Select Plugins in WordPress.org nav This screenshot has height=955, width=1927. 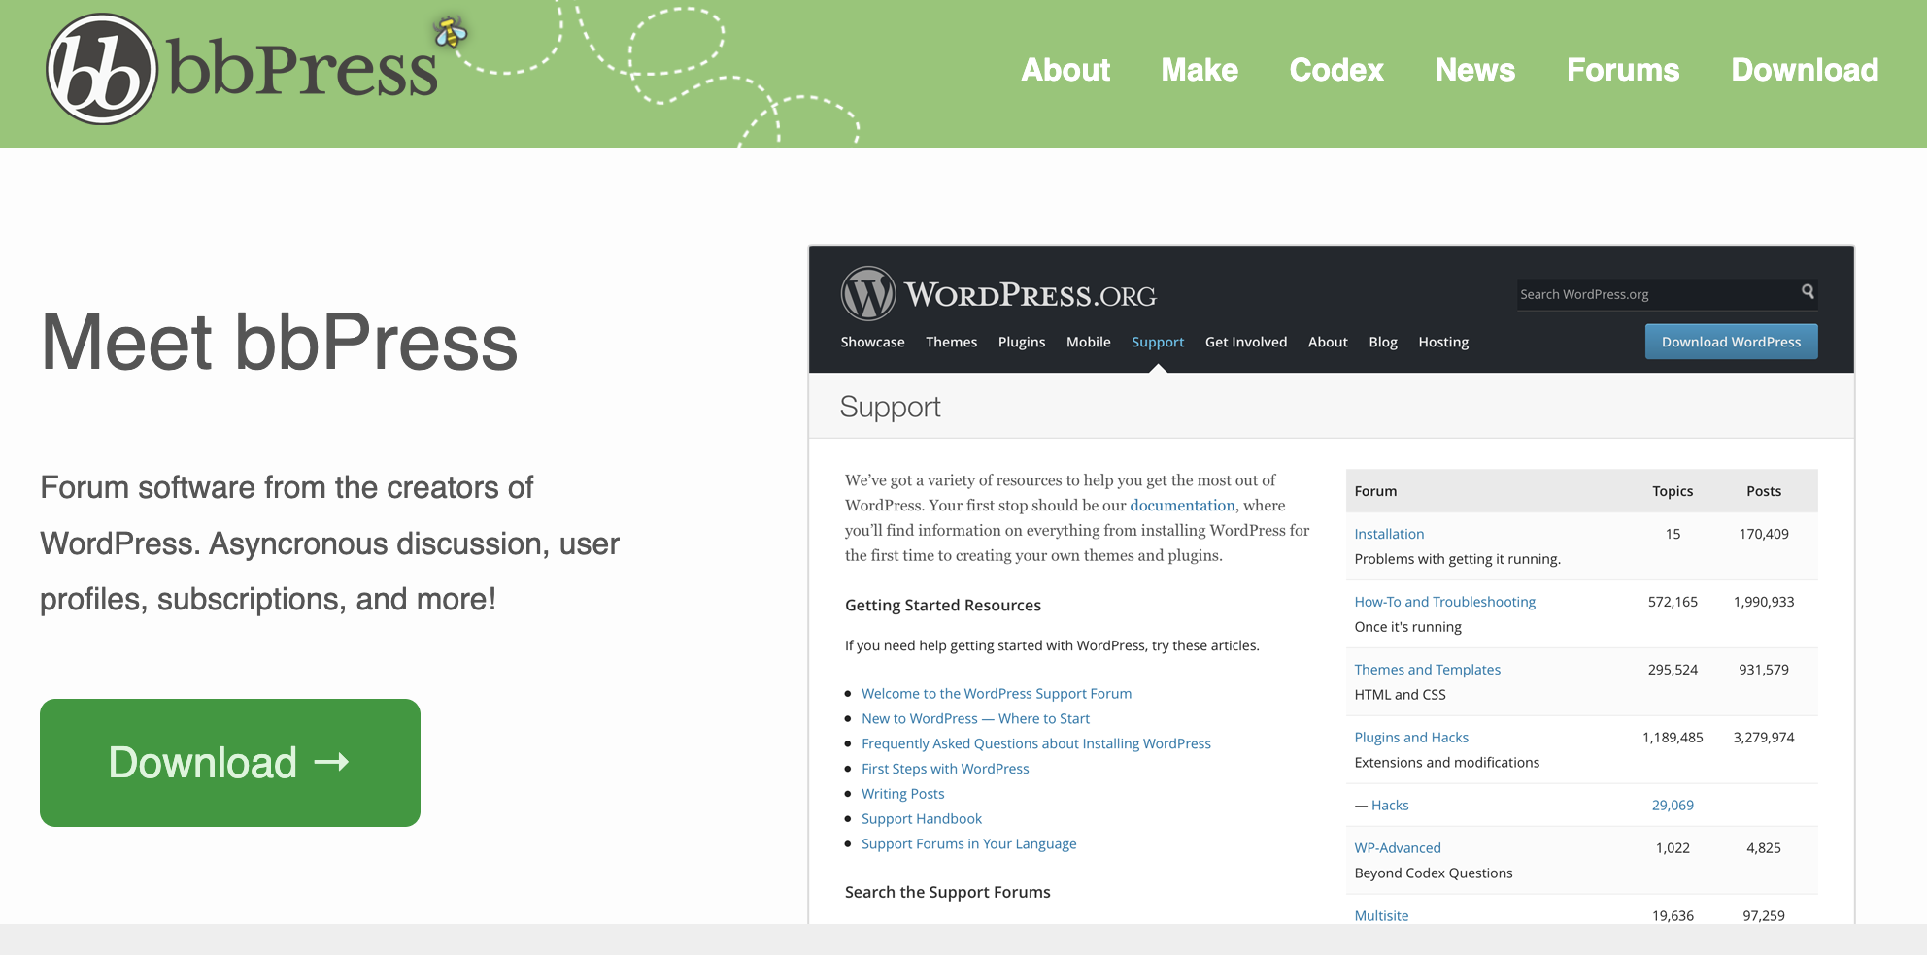[1022, 342]
